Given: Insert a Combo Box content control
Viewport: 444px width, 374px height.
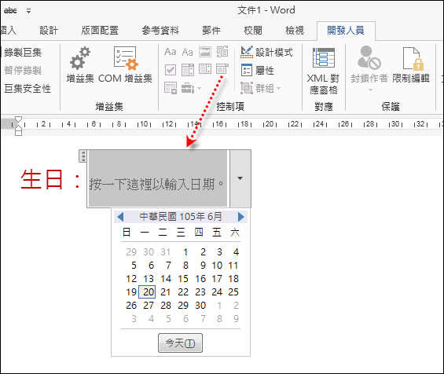Looking at the screenshot, I should click(x=188, y=70).
